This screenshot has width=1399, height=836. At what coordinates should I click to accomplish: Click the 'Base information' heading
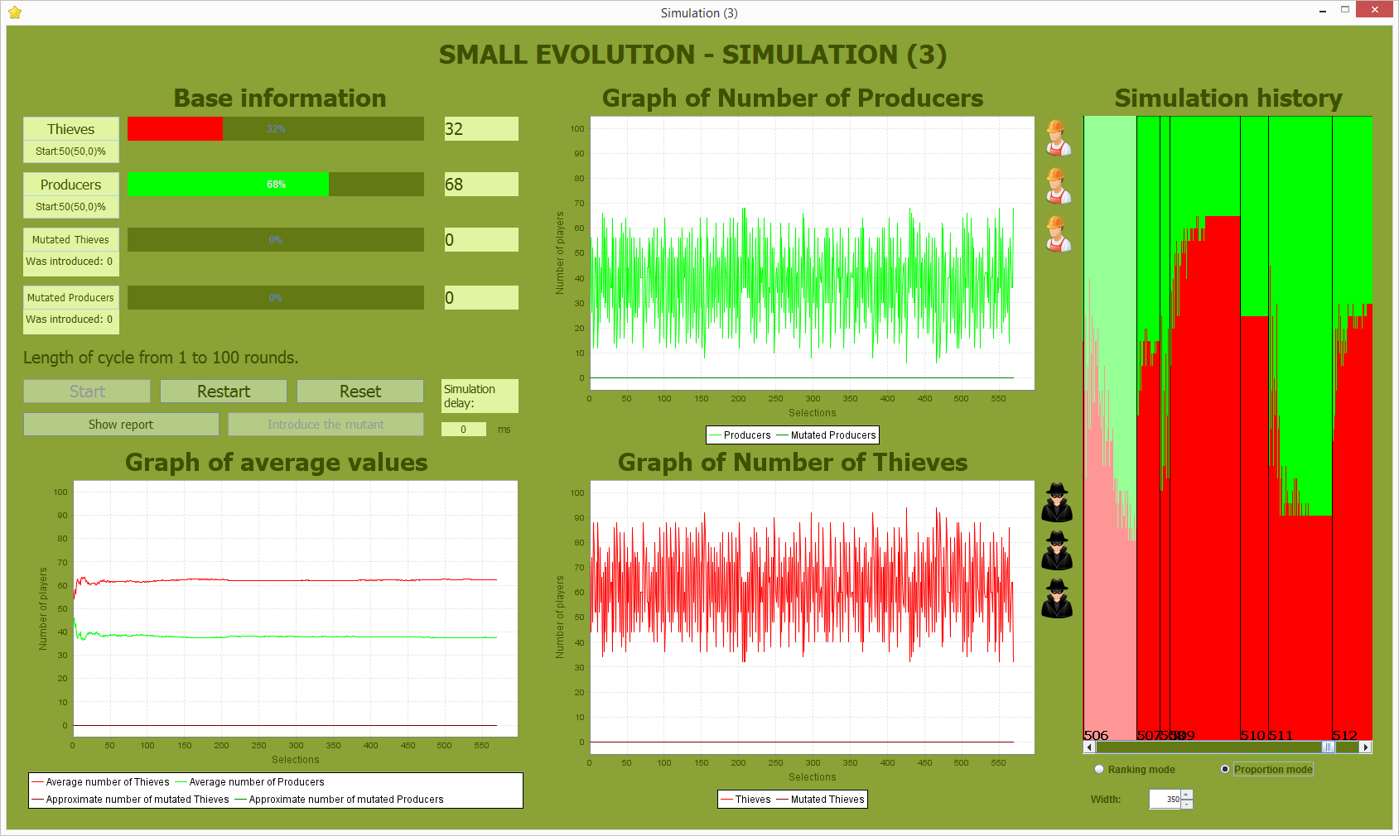(280, 98)
